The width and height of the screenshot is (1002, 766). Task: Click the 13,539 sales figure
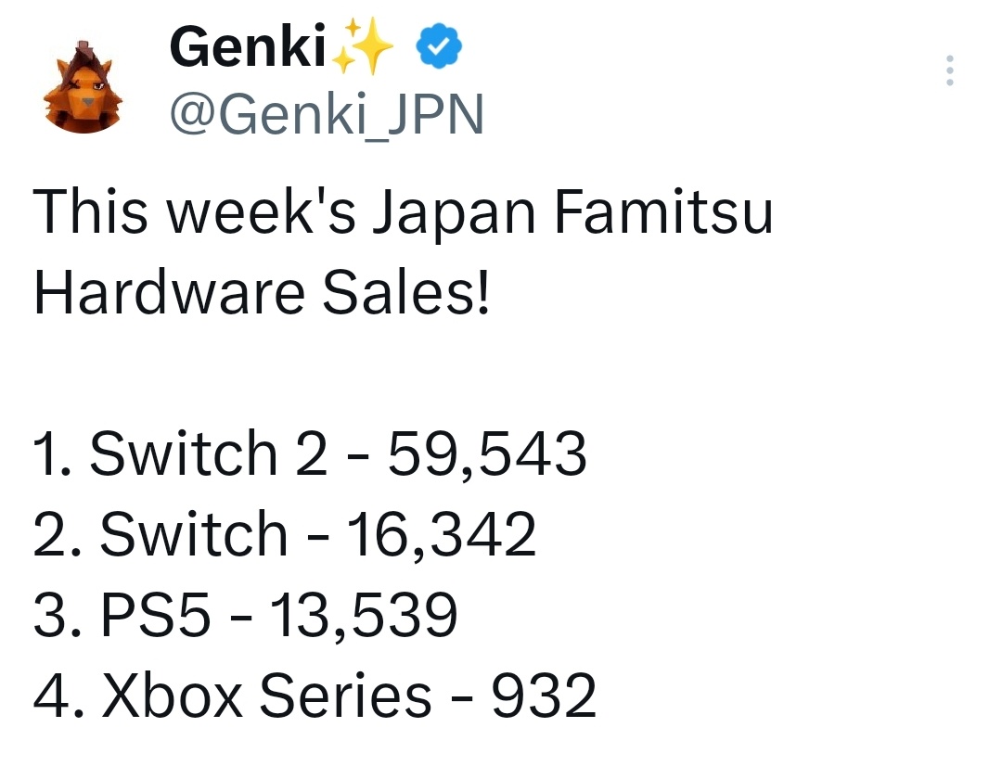pyautogui.click(x=363, y=616)
